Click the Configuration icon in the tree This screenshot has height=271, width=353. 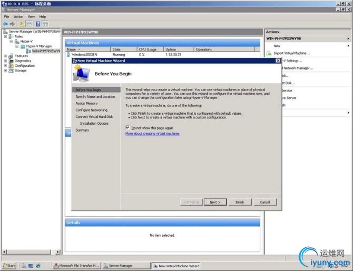click(x=11, y=66)
